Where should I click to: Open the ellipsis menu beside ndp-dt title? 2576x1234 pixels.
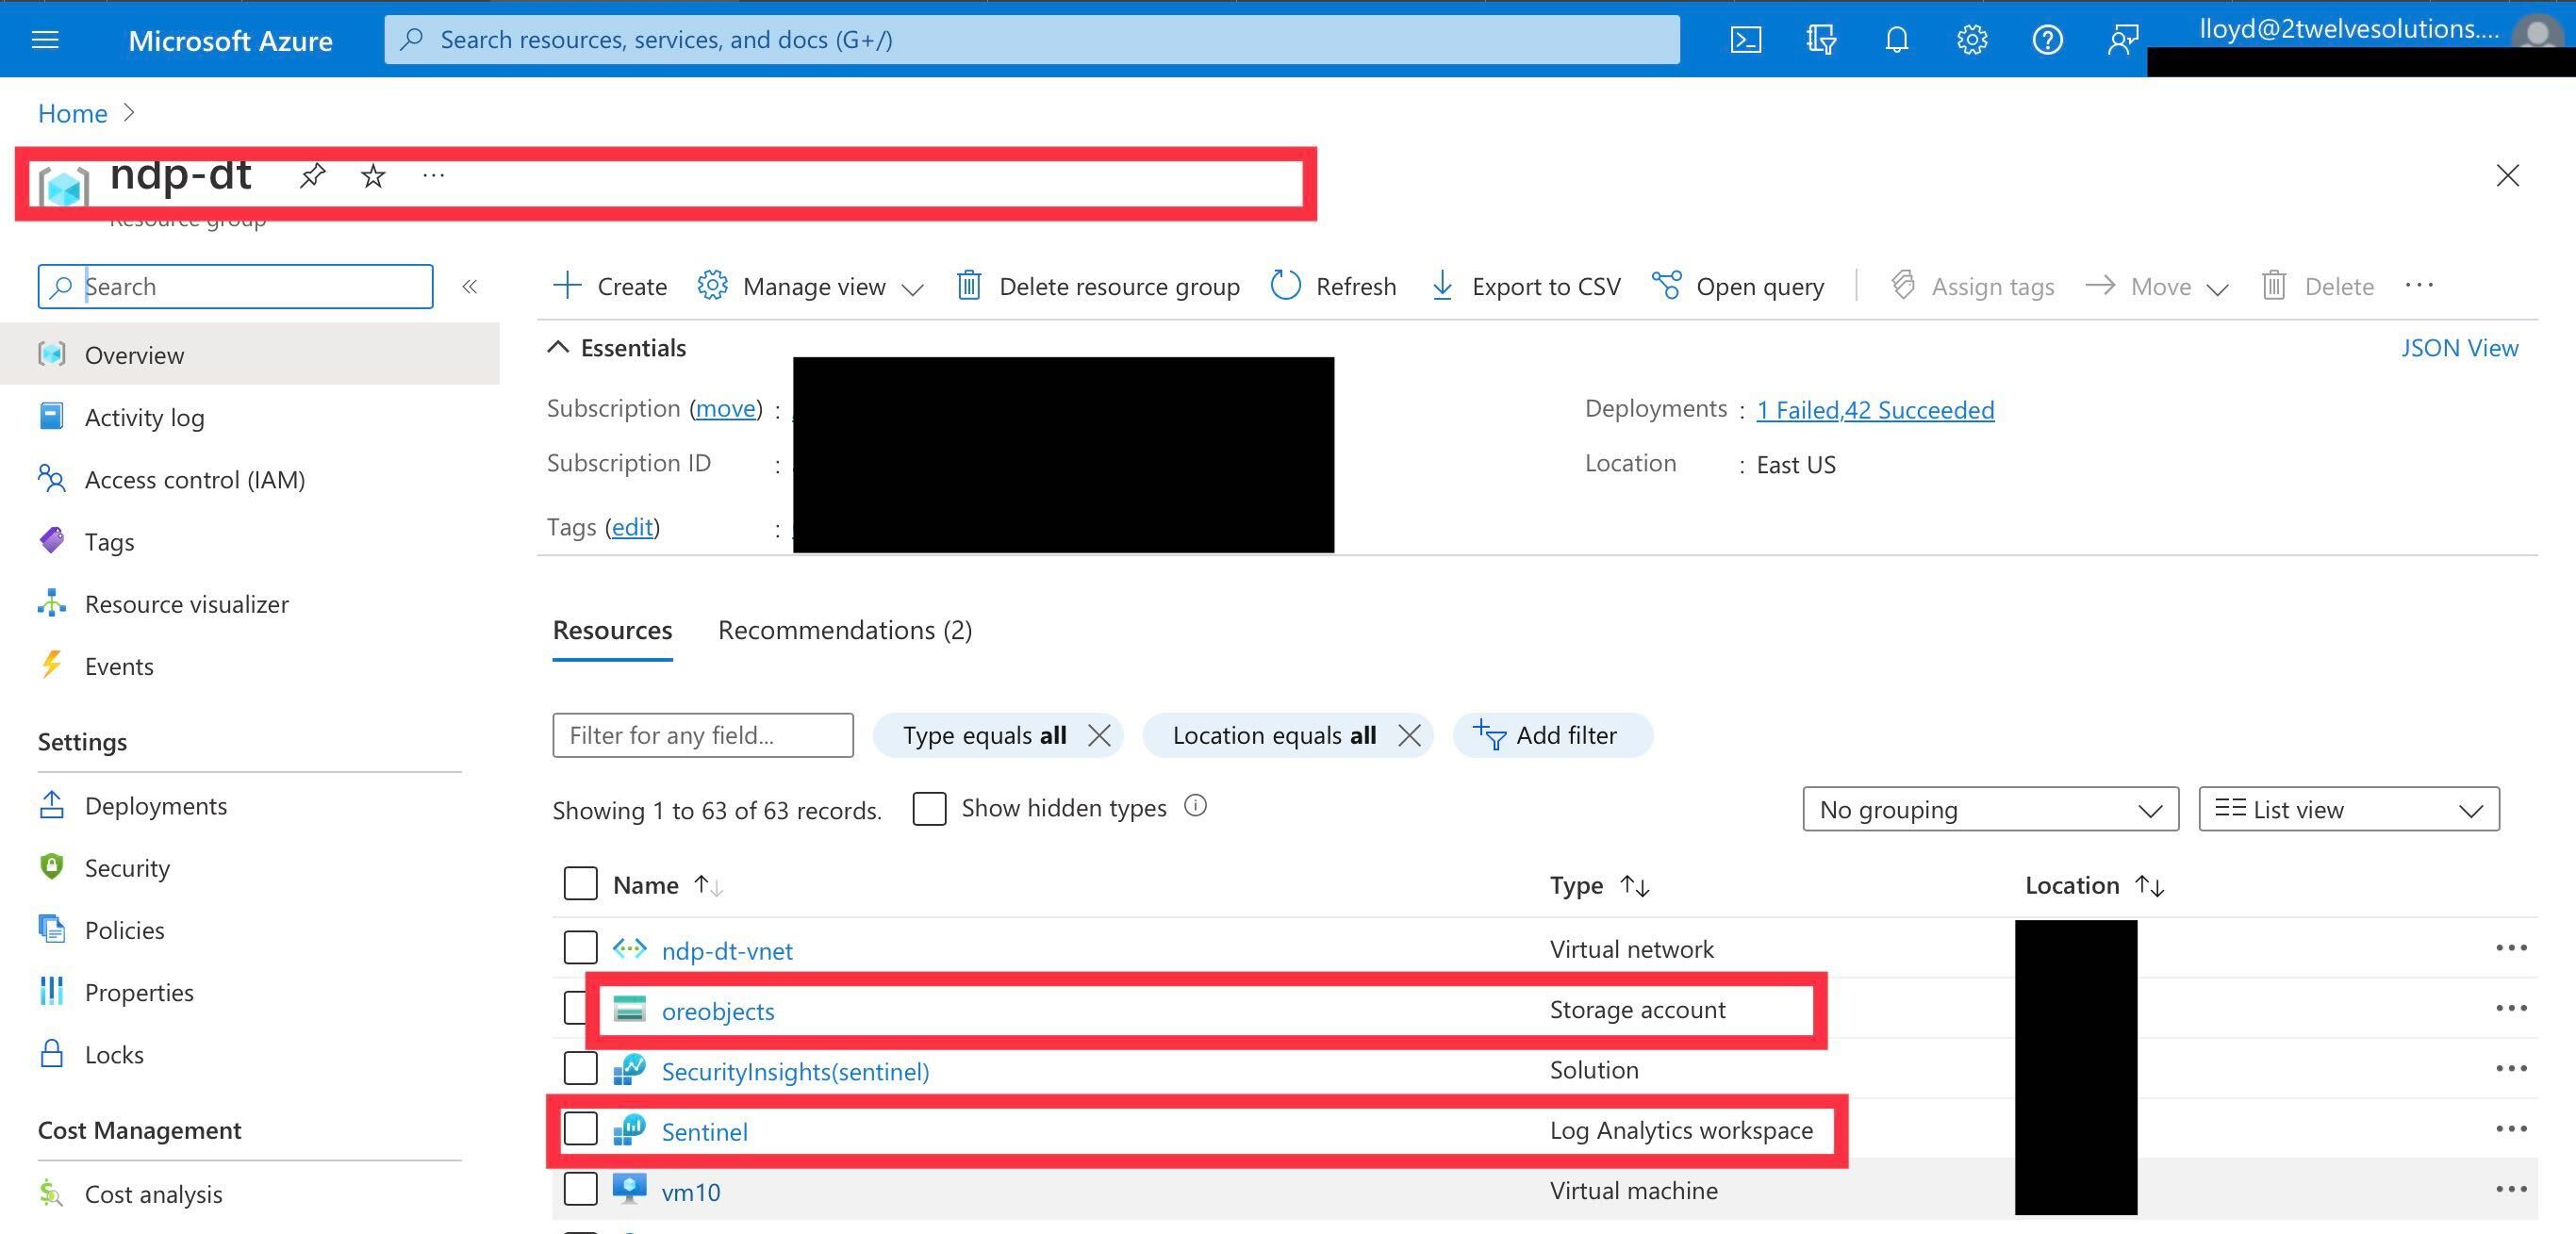click(433, 176)
